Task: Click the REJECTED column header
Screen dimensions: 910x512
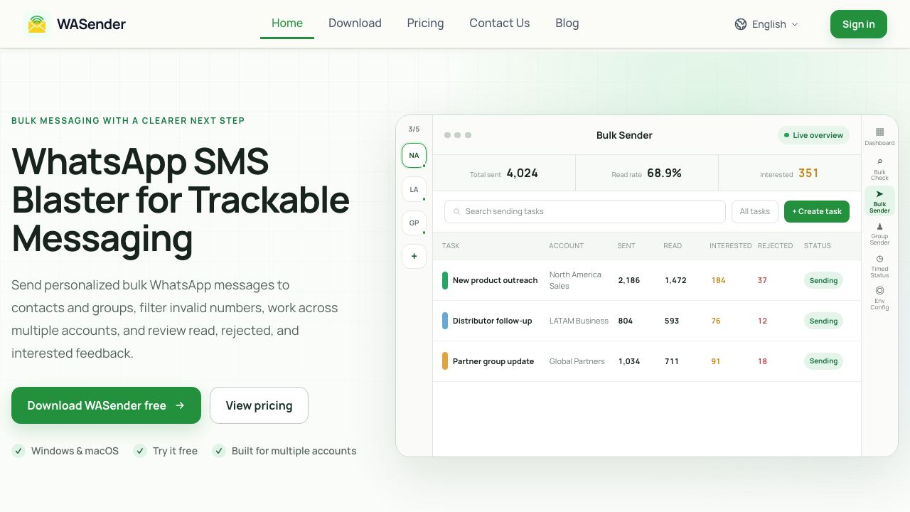Action: (x=775, y=245)
